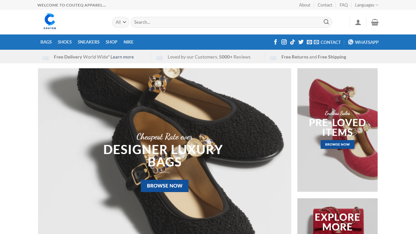Open the shopping basket icon
This screenshot has height=234, width=416.
[375, 22]
